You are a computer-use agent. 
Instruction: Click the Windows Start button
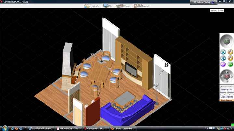point(4,128)
